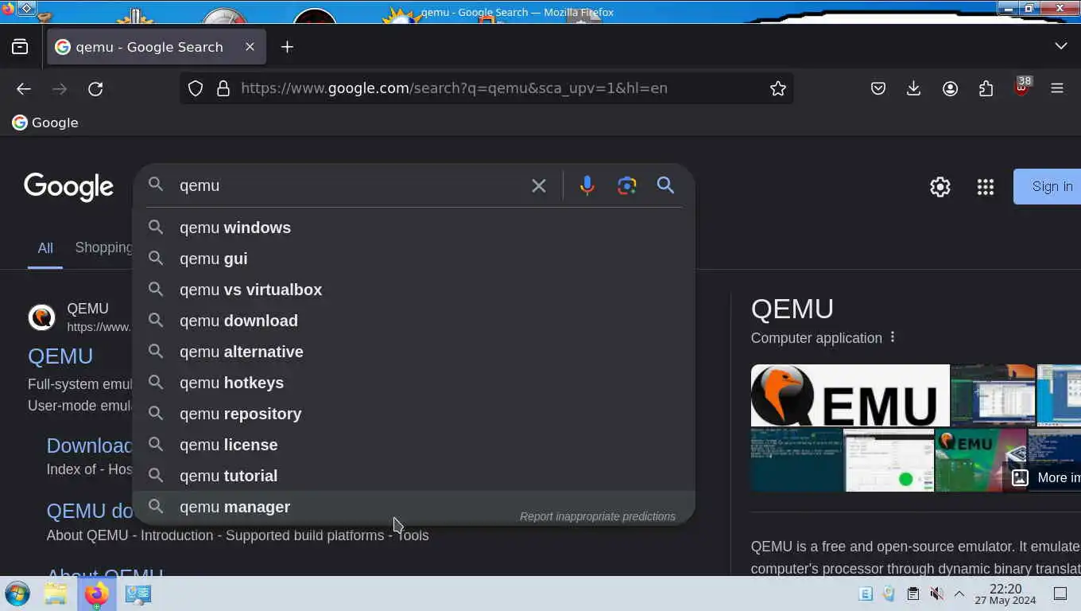Open the Google apps grid

point(986,187)
